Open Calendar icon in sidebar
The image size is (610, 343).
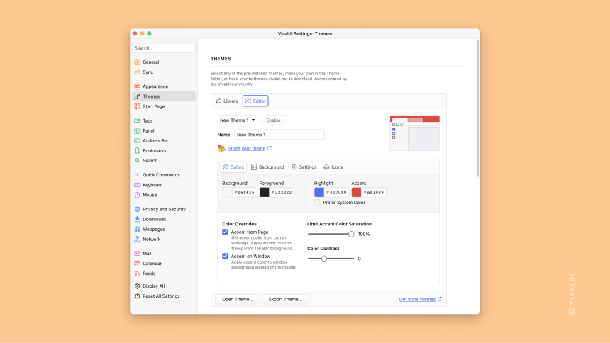point(138,264)
